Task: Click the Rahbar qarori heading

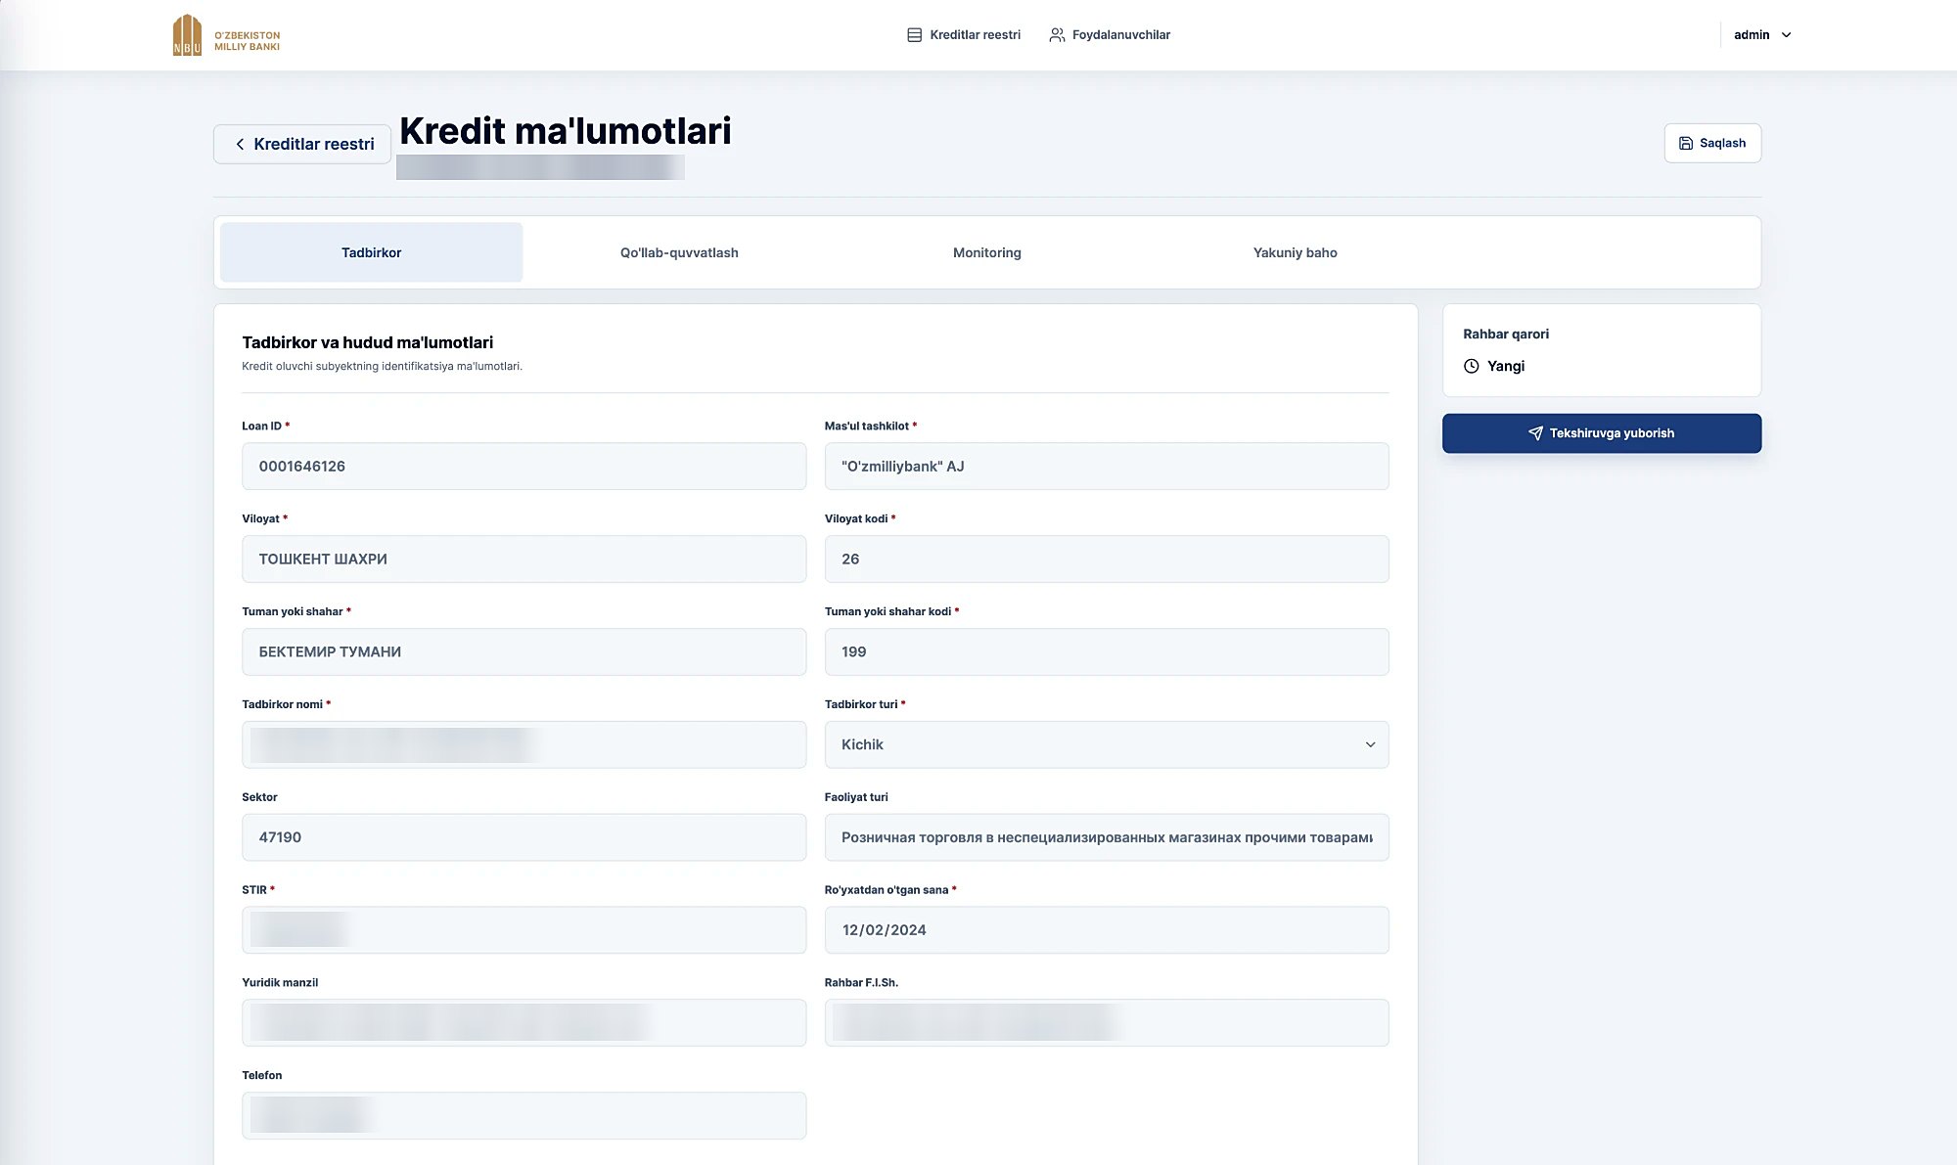Action: pyautogui.click(x=1506, y=334)
